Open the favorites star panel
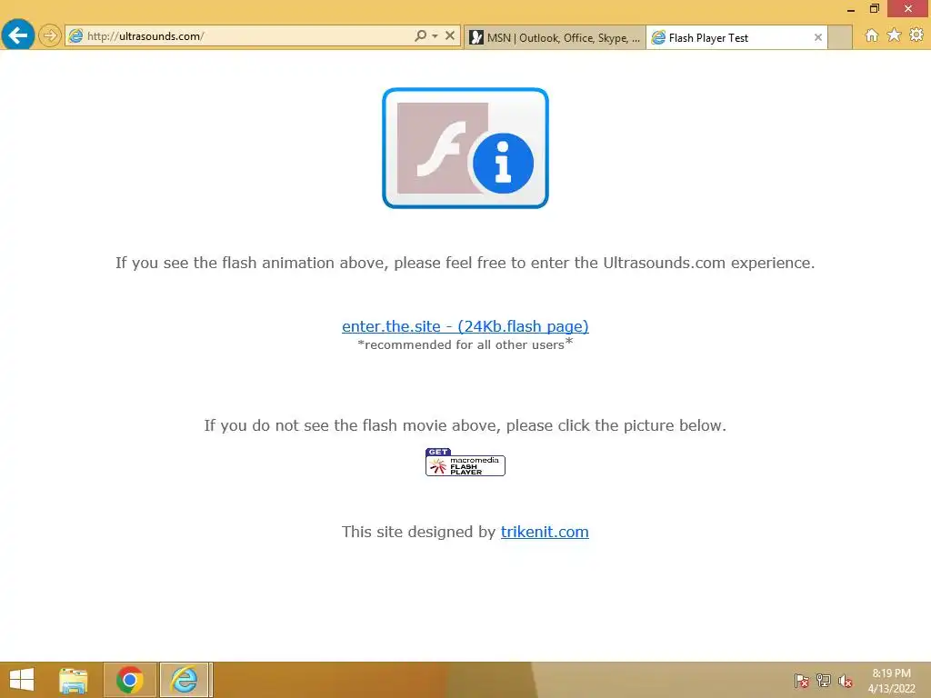The image size is (931, 698). (894, 35)
